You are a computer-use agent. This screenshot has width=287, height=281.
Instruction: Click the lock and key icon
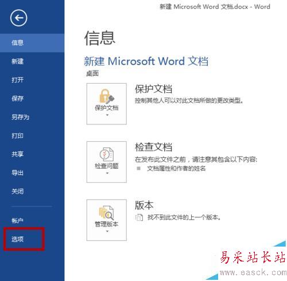[x=106, y=96]
